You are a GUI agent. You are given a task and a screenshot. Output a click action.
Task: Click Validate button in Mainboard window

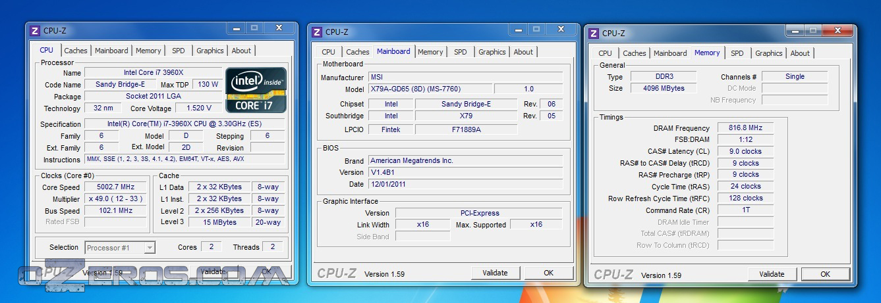[x=495, y=273]
